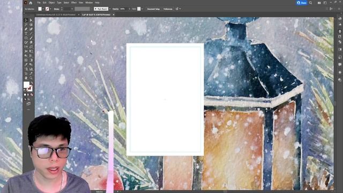Click the Home icon in top bar
The width and height of the screenshot is (343, 193).
pos(31,3)
